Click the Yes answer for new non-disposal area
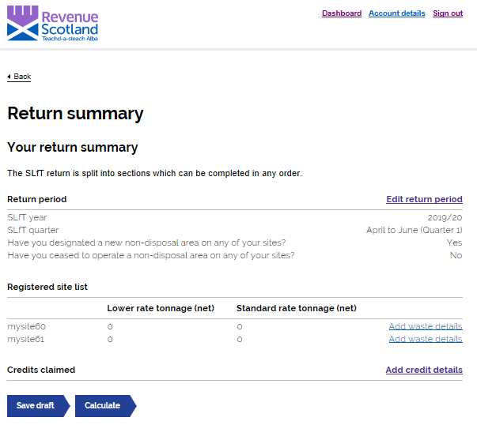 [x=455, y=243]
